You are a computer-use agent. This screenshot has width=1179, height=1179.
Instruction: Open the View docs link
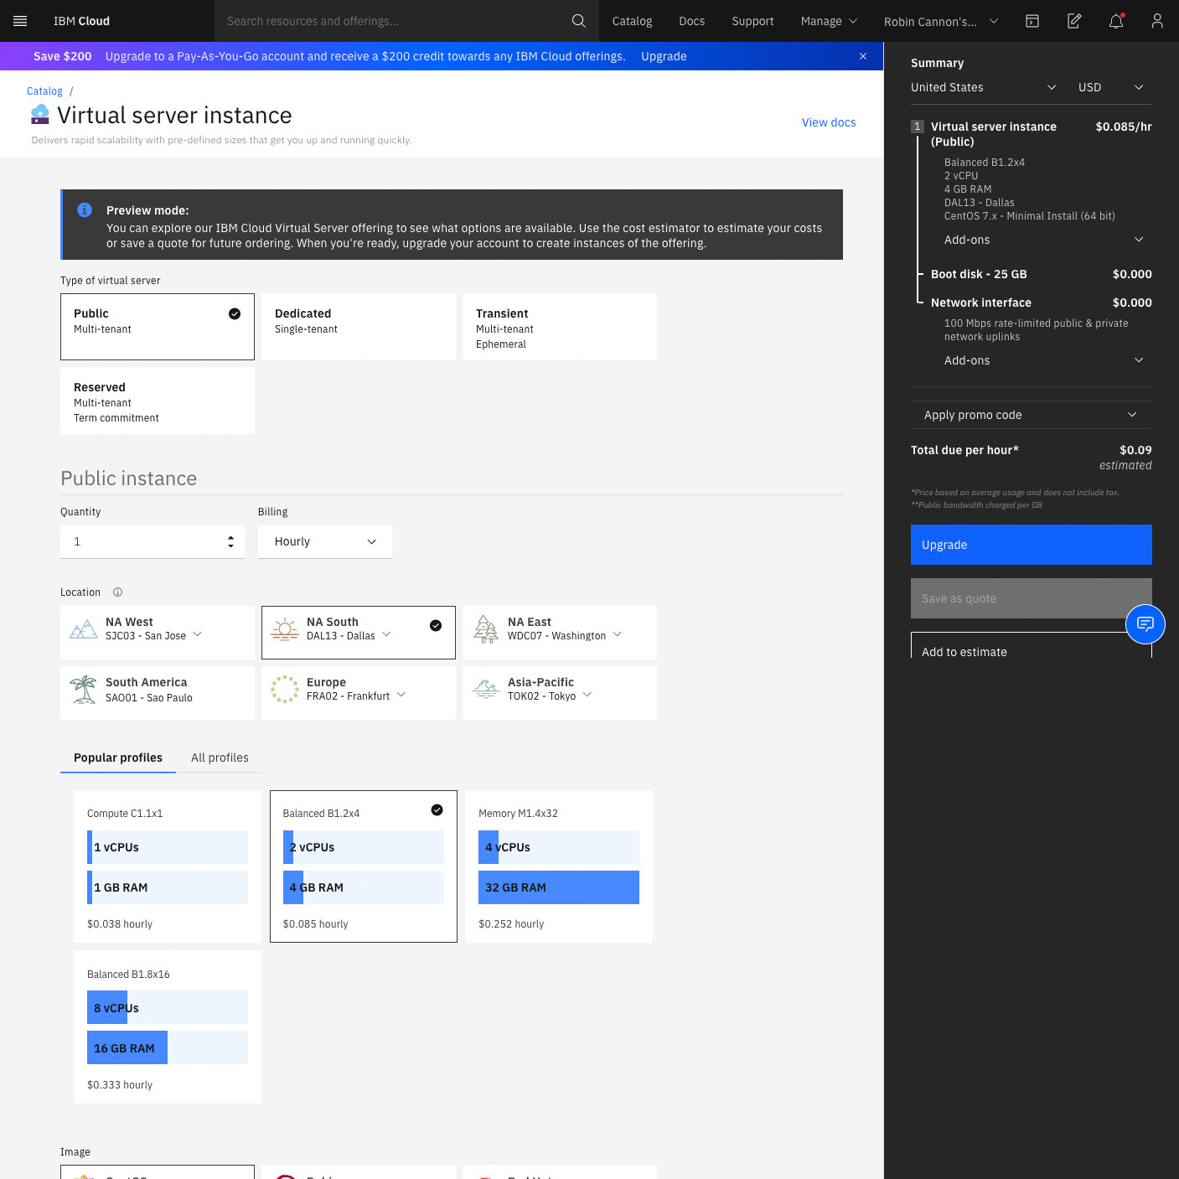829,122
